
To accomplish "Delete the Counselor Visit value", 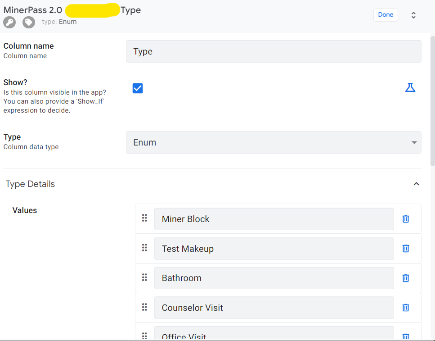I will pos(405,308).
